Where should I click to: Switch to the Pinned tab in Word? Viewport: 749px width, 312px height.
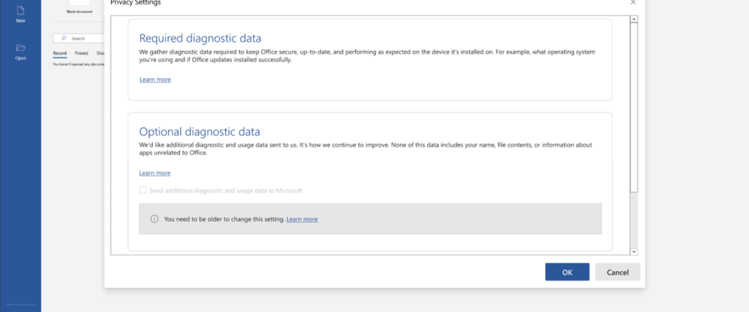[x=81, y=53]
